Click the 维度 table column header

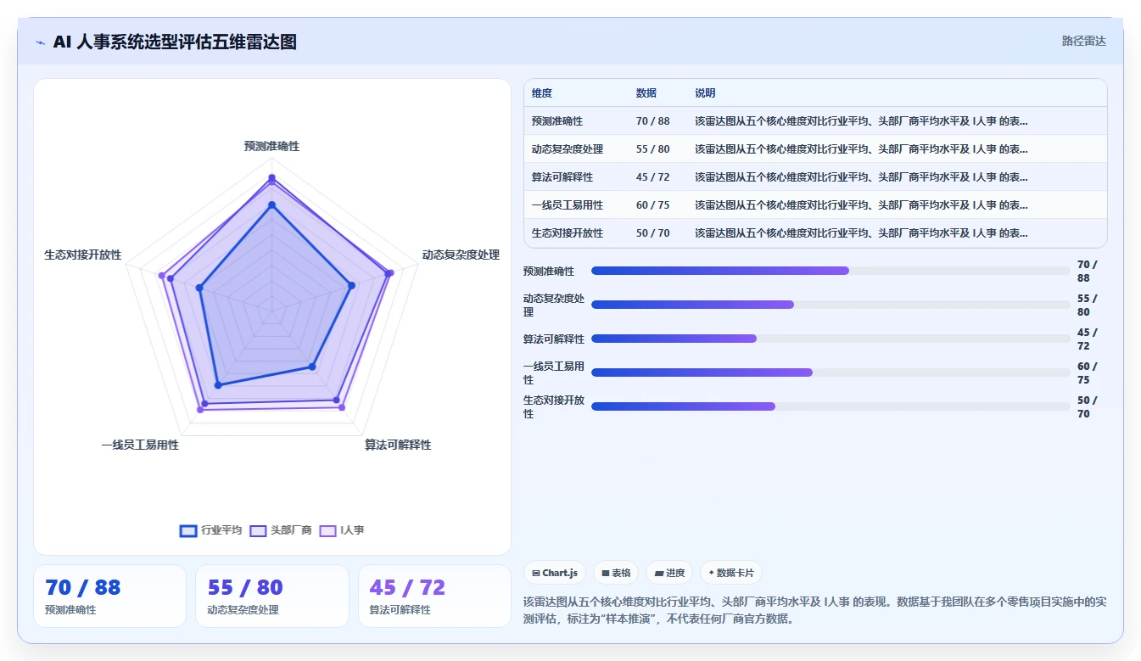[542, 93]
